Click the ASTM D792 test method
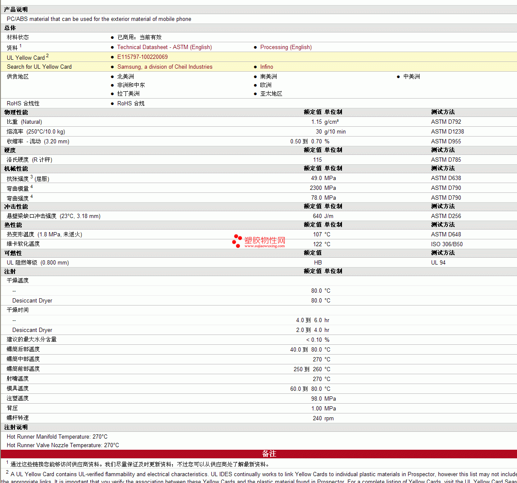 [x=446, y=122]
